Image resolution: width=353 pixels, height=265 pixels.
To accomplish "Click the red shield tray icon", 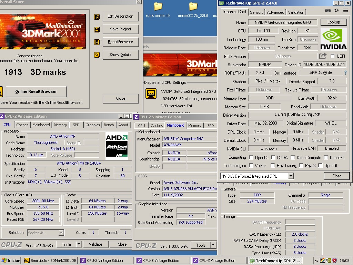I will [x=334, y=261].
